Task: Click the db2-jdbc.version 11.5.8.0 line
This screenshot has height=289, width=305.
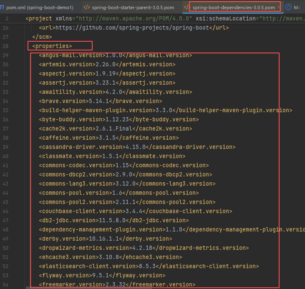Action: click(x=114, y=220)
